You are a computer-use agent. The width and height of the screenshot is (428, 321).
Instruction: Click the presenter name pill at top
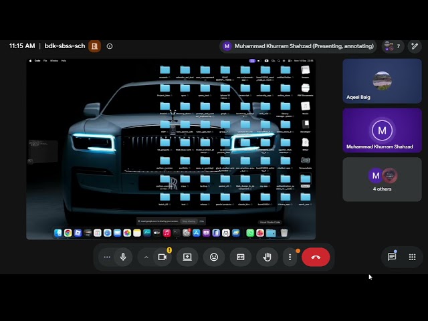pos(298,46)
